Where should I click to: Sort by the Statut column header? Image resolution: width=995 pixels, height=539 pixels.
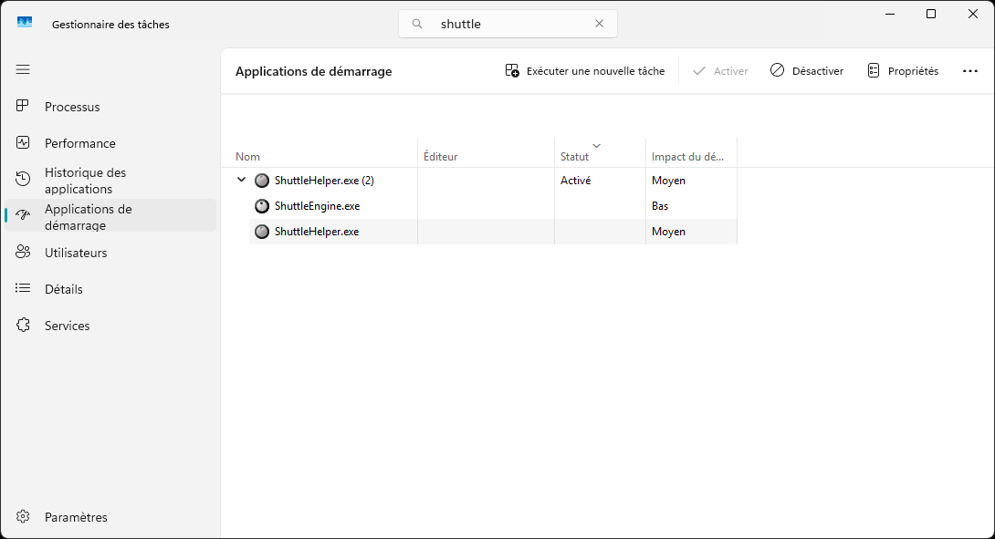pos(575,157)
